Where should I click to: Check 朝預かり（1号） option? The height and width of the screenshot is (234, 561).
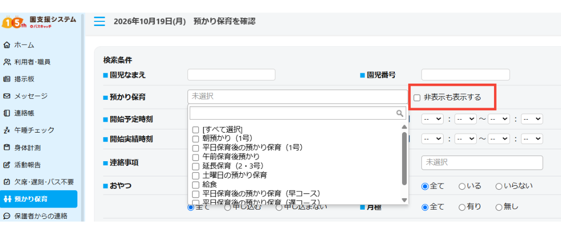point(196,139)
